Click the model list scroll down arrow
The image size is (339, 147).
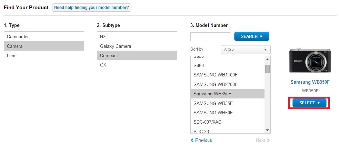pos(267,130)
